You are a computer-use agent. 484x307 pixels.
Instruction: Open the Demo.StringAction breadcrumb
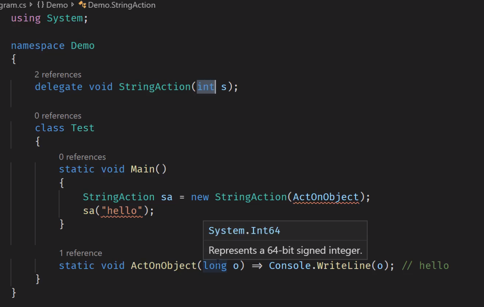coord(122,5)
